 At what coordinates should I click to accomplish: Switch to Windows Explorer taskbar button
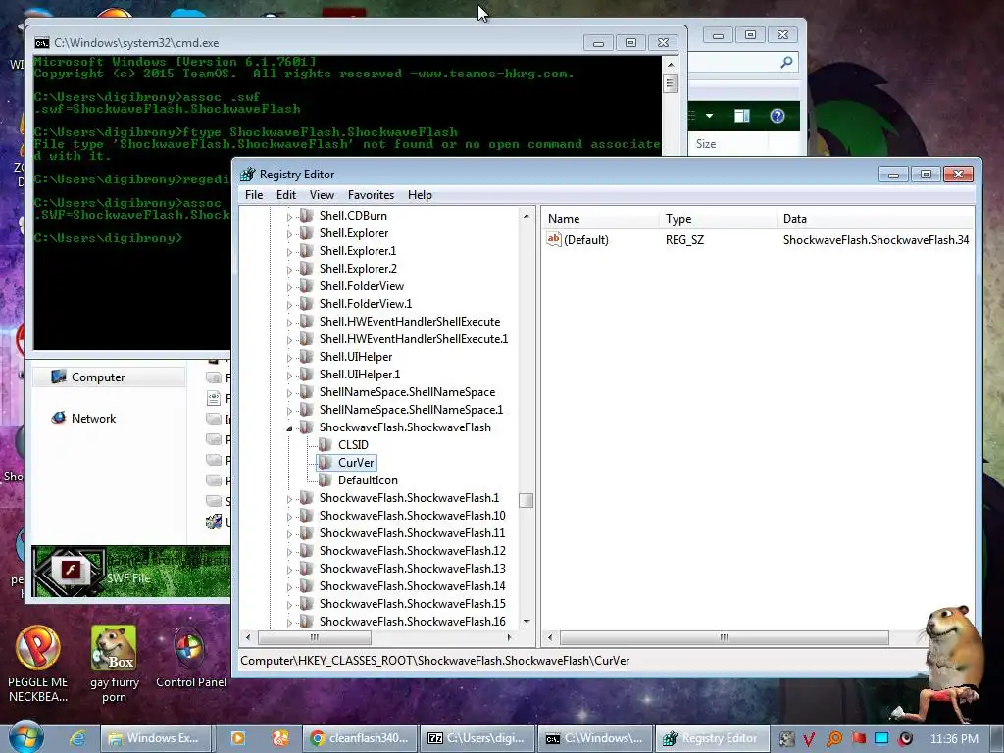pyautogui.click(x=156, y=738)
